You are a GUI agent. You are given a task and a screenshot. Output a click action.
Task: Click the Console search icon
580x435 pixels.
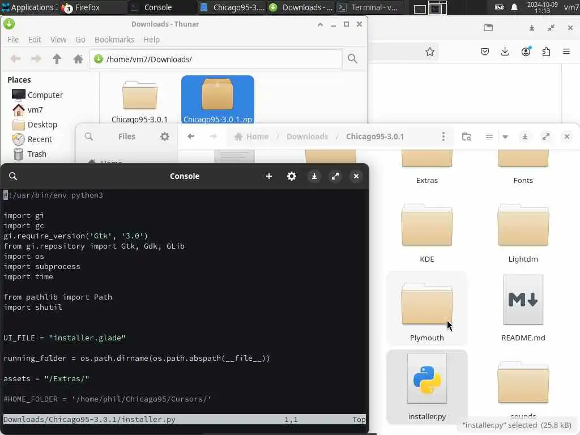click(13, 176)
